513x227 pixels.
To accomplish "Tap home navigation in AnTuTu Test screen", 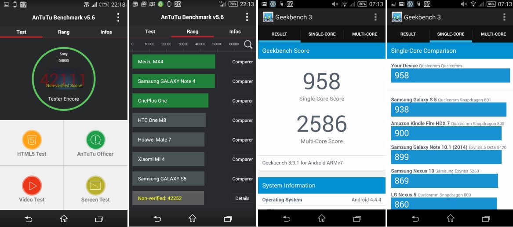I will [63, 219].
